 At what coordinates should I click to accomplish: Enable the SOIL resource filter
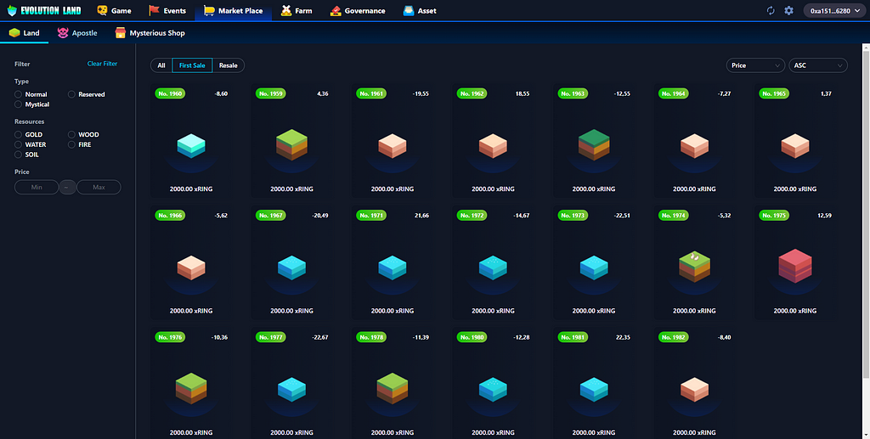coord(19,155)
